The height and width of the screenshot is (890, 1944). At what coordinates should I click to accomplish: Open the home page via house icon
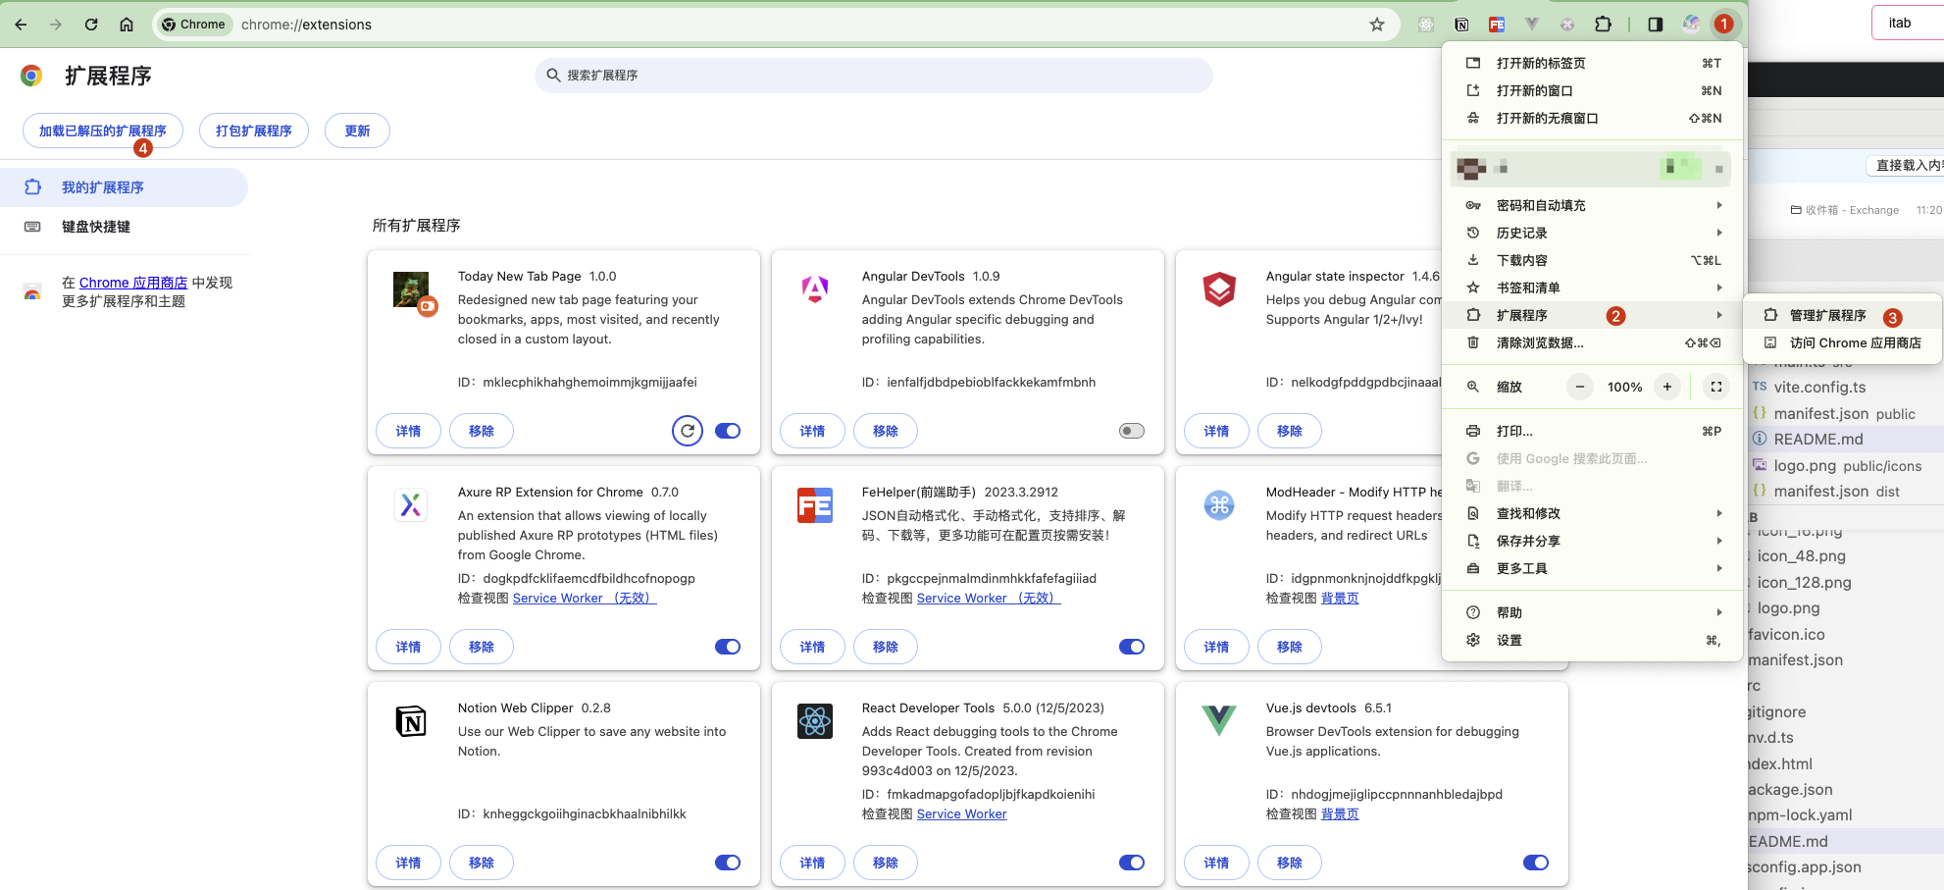coord(127,25)
